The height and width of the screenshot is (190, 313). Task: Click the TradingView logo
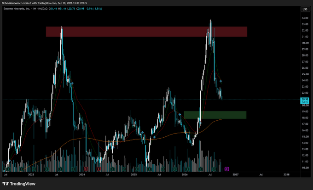coord(19,184)
